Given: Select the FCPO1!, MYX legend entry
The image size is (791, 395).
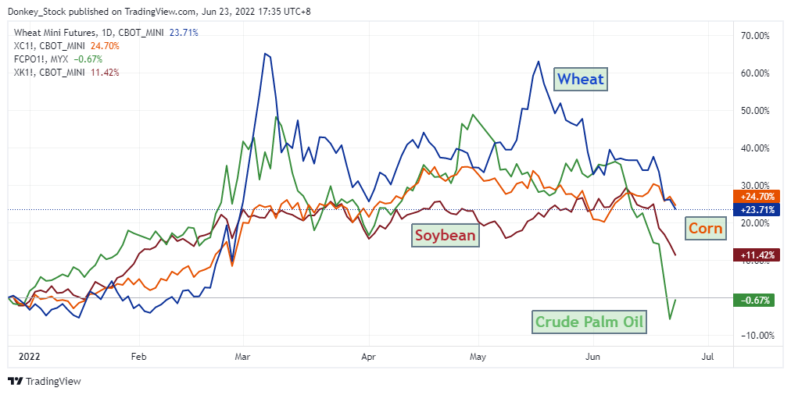Looking at the screenshot, I should coord(57,59).
